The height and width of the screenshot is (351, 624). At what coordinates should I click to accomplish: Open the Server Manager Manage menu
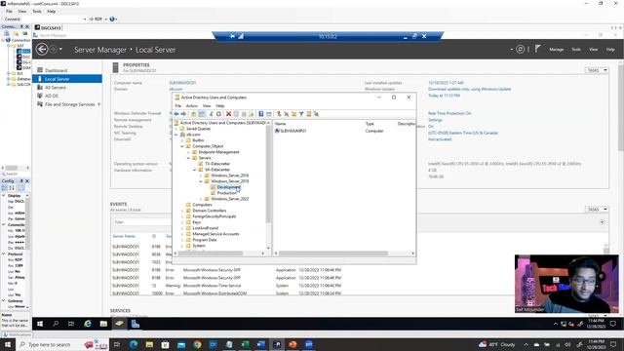[556, 50]
